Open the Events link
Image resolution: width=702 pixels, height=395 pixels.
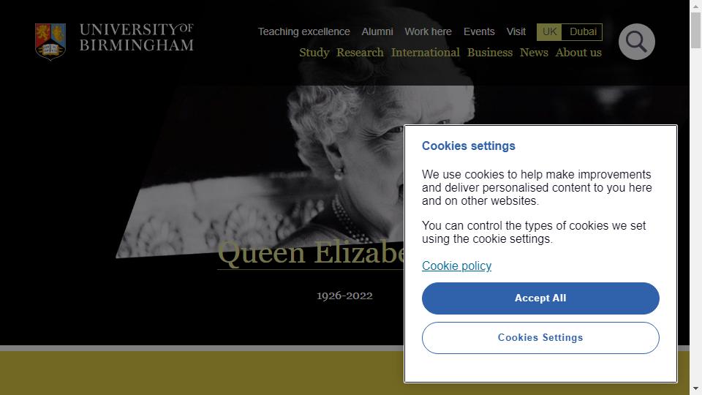tap(479, 31)
